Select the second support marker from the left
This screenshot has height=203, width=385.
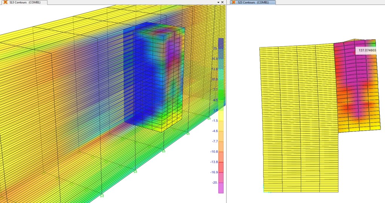(x=135, y=171)
